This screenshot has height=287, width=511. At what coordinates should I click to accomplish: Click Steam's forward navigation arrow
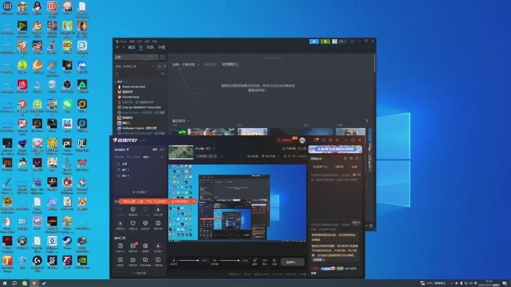pos(123,47)
